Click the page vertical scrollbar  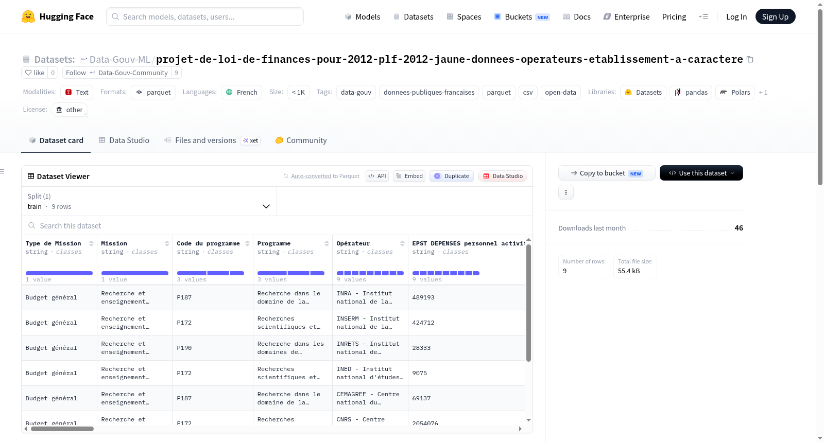pyautogui.click(x=820, y=97)
